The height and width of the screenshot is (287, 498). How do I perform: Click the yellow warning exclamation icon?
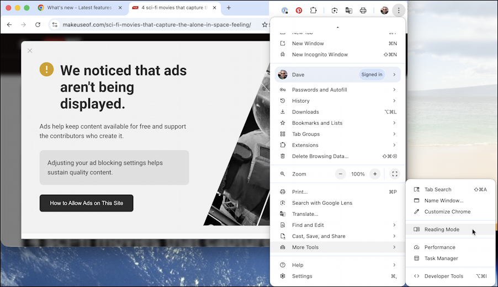[46, 69]
